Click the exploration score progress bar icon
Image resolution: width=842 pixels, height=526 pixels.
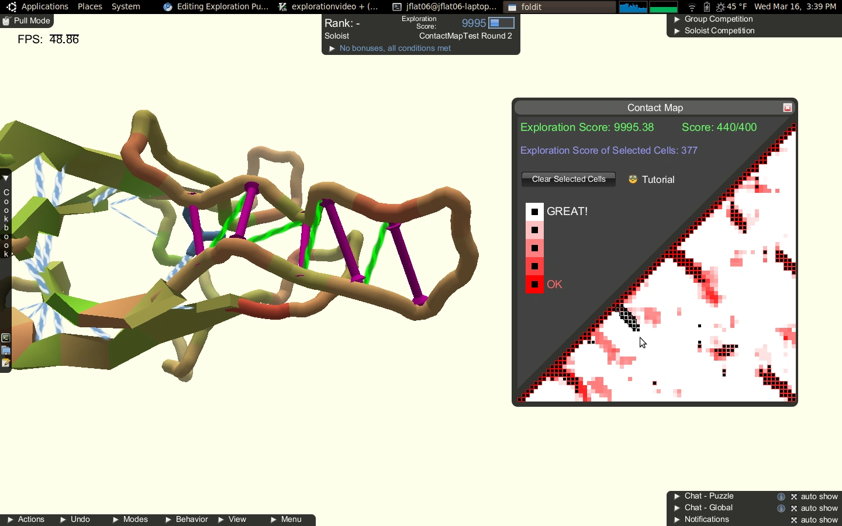(x=502, y=23)
